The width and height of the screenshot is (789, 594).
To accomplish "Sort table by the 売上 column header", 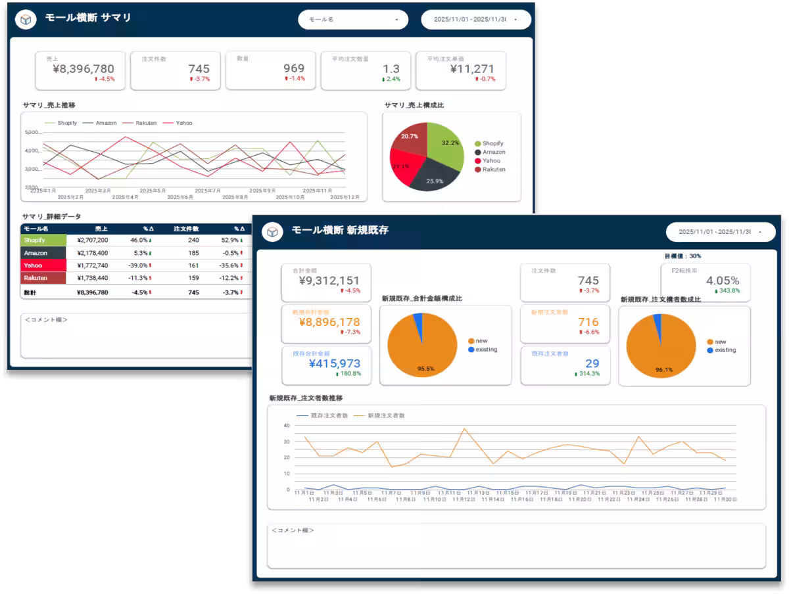I will coord(101,229).
